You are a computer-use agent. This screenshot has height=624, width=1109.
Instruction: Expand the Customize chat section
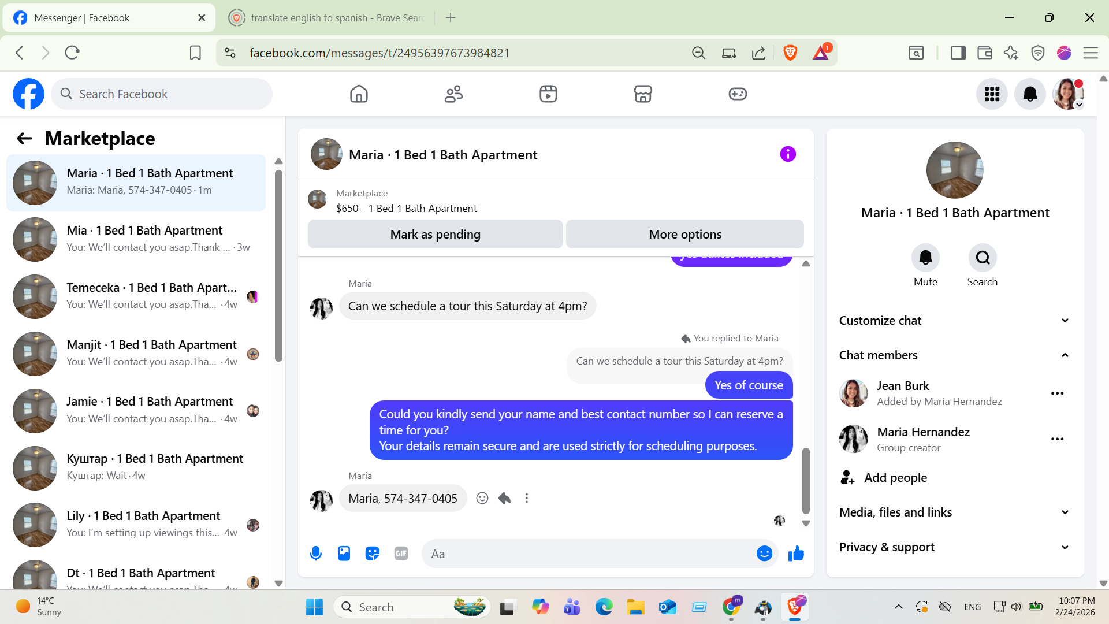click(x=954, y=321)
